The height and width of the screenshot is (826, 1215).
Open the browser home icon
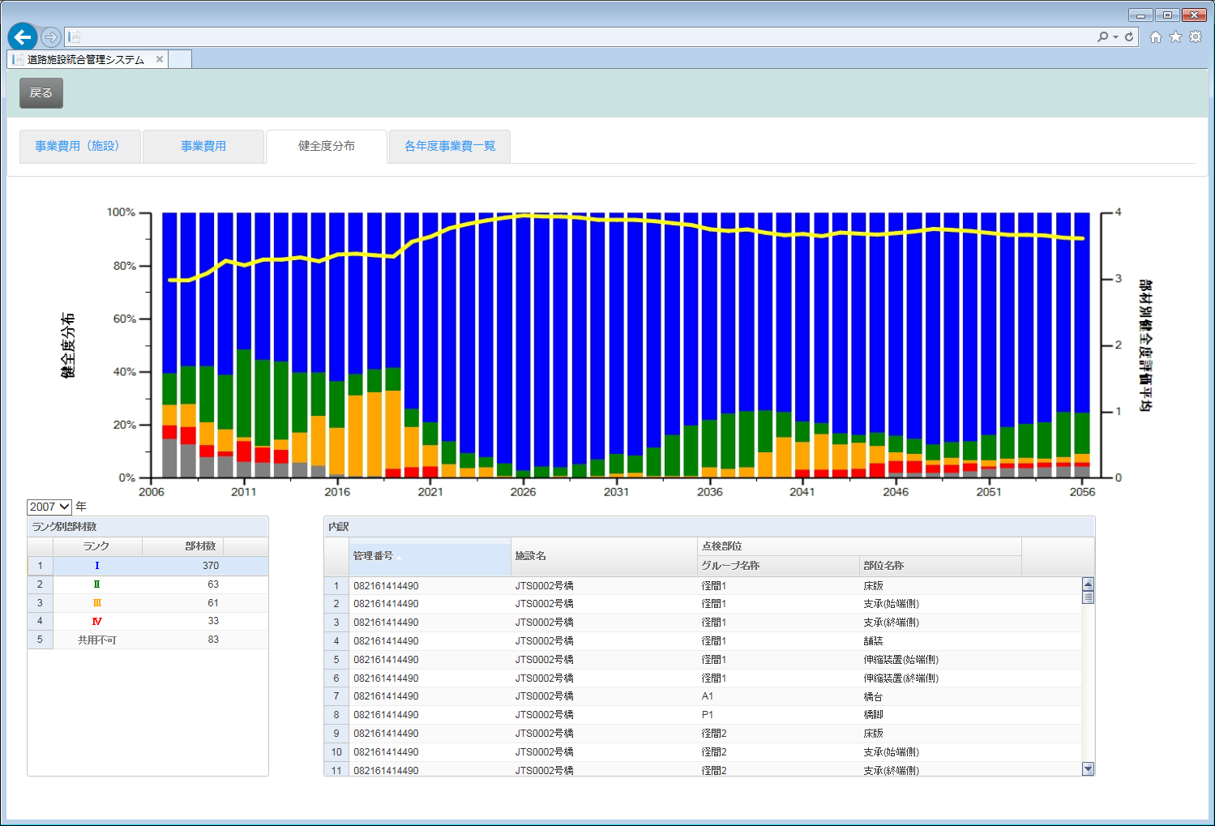1156,36
